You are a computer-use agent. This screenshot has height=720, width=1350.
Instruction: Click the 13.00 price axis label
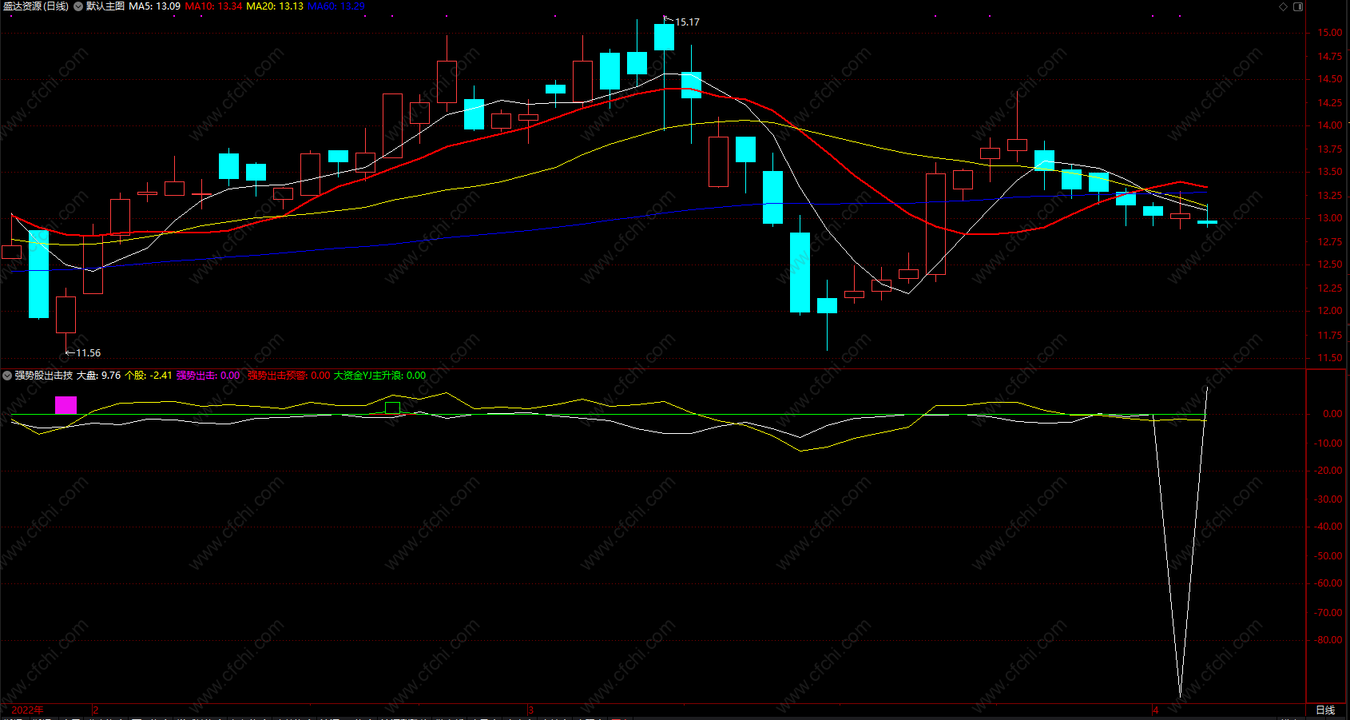coord(1330,218)
